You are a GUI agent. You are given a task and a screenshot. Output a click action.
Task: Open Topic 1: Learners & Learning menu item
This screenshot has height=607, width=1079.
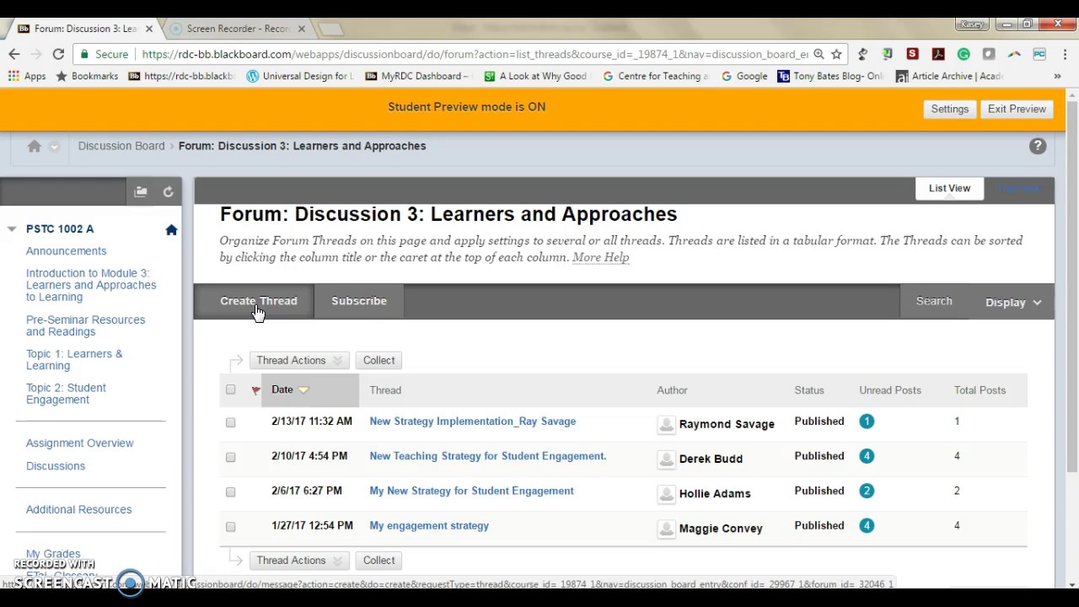tap(74, 360)
